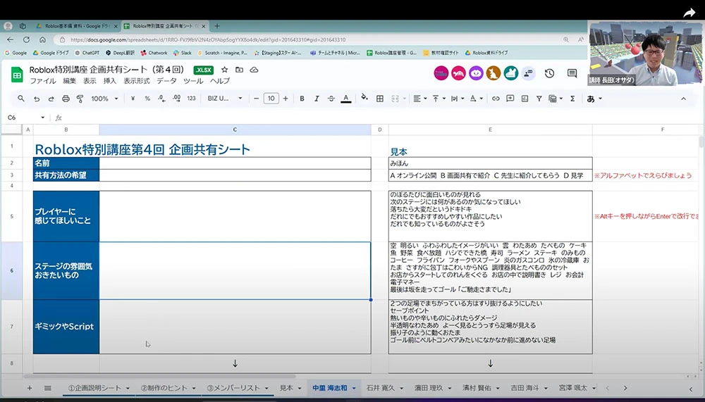
Task: Open the text color picker
Action: click(345, 99)
